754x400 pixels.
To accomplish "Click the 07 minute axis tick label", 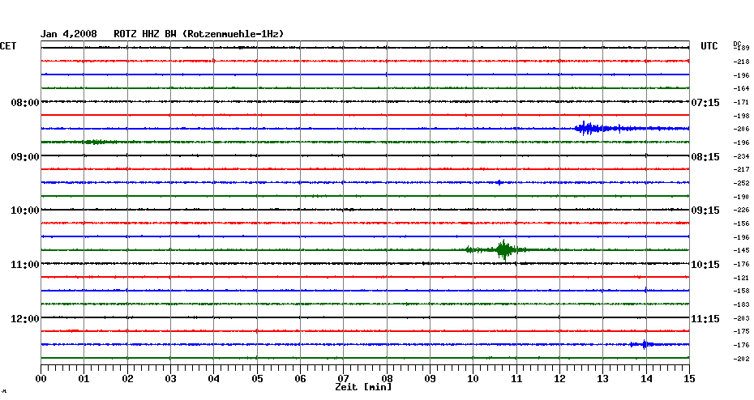I will point(343,379).
